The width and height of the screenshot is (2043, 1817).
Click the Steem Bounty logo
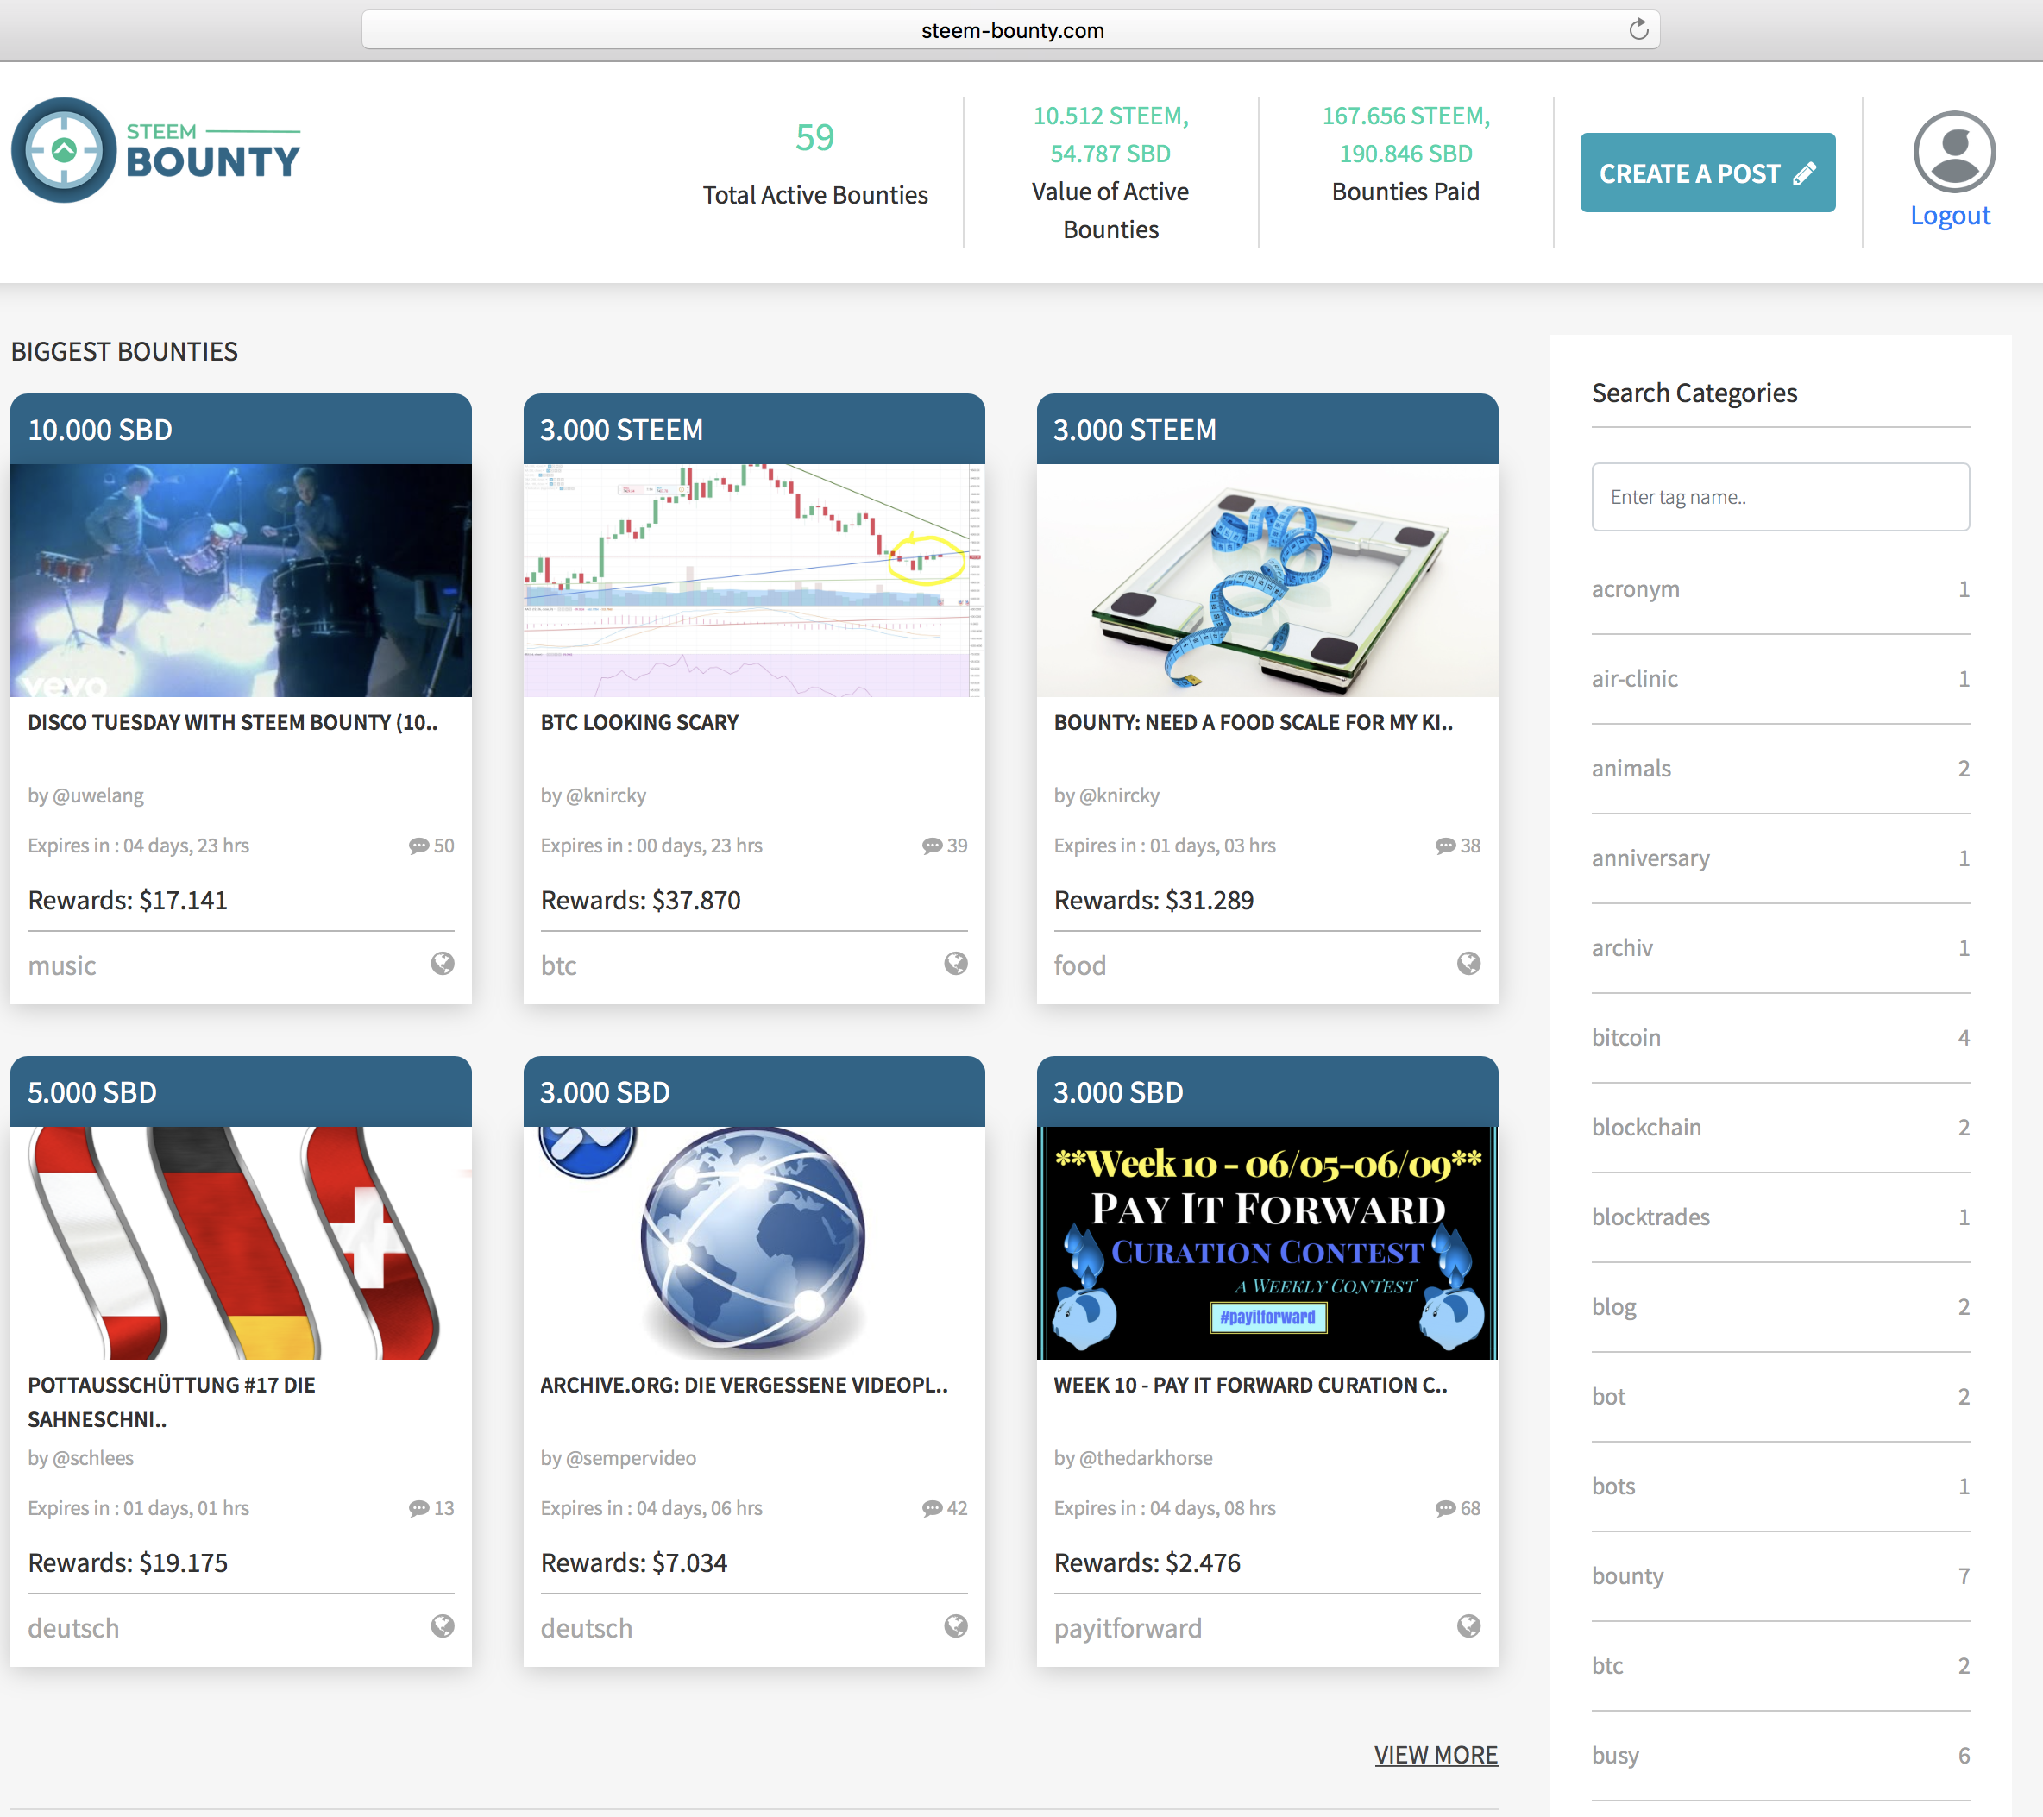tap(156, 150)
